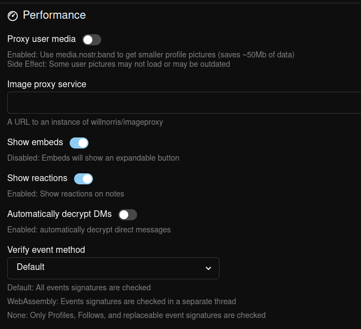
Task: Enable the Proxy user media switch
Action: [92, 40]
